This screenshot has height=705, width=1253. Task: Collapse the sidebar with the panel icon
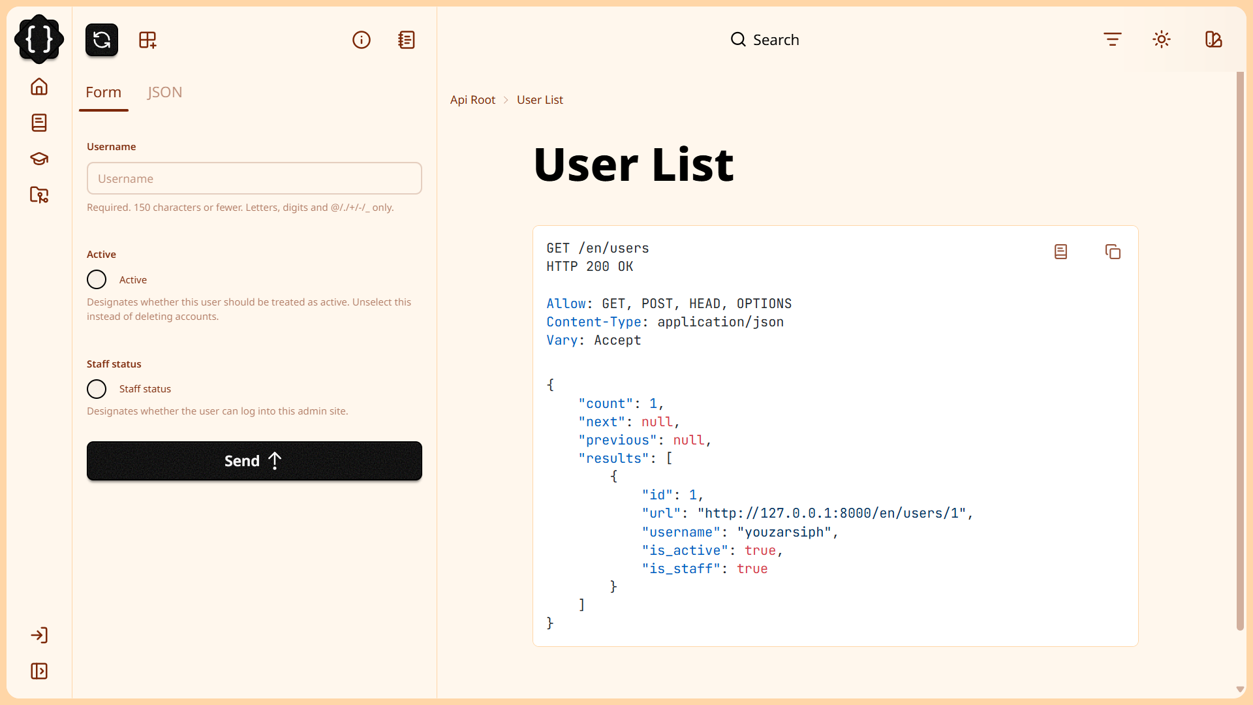point(39,671)
